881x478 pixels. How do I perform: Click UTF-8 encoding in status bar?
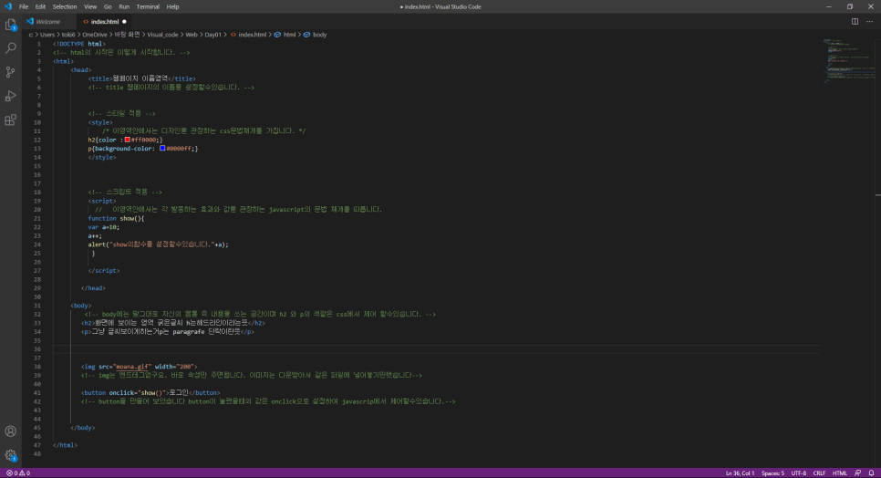pos(798,473)
